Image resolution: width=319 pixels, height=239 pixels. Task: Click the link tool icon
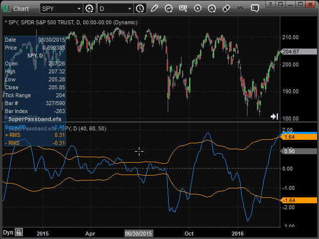(227, 8)
